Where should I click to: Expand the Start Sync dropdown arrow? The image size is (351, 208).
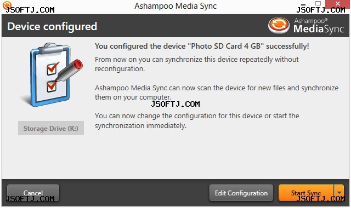tap(339, 193)
